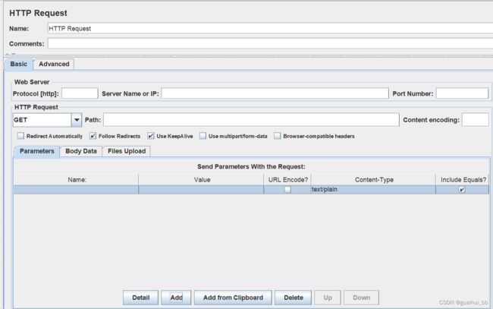
Task: Click the Path input field
Action: [x=251, y=120]
